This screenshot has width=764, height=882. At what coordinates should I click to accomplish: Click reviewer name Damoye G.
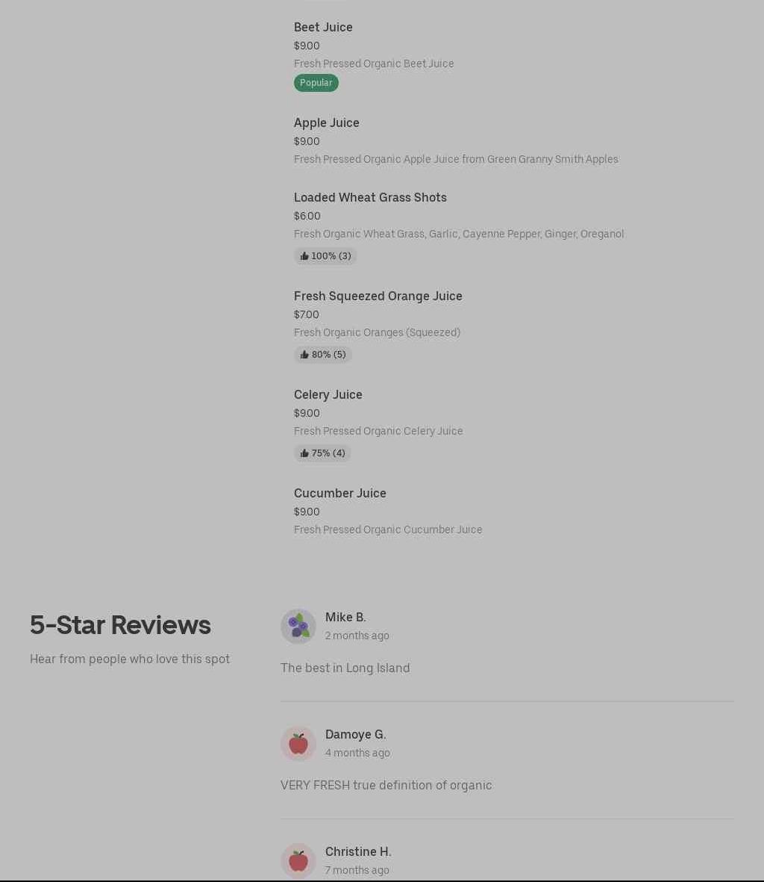click(355, 734)
